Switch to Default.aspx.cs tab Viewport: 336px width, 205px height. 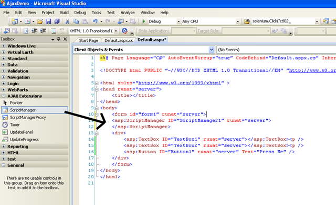click(119, 40)
